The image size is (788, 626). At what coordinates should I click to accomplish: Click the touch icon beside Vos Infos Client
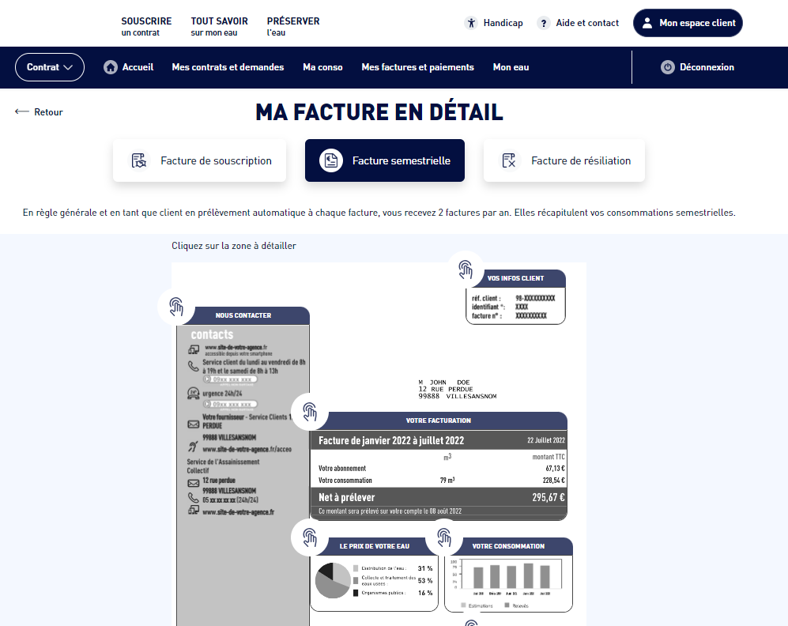(466, 270)
